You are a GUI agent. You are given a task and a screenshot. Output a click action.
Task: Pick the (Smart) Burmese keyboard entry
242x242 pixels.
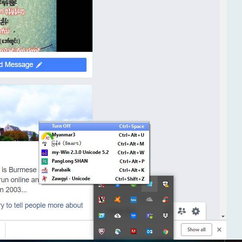coord(94,144)
